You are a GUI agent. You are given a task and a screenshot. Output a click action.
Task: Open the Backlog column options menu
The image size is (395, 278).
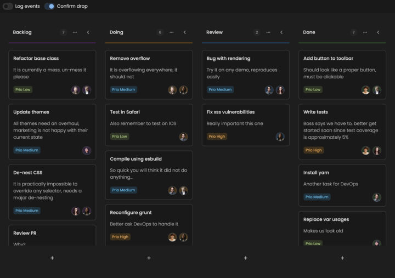75,32
